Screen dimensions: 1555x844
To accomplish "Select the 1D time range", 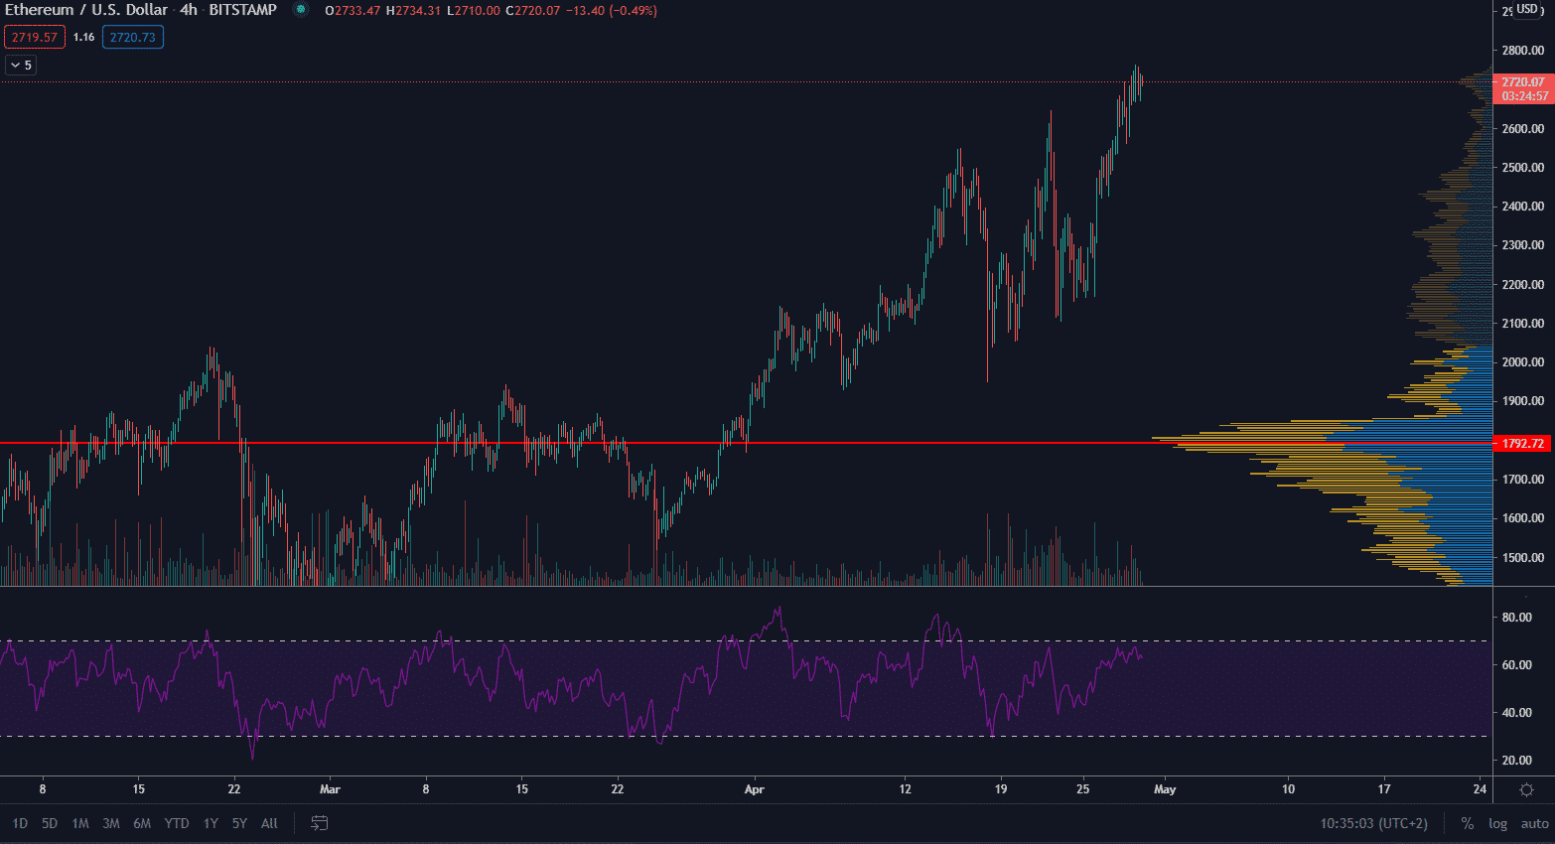I will [20, 823].
